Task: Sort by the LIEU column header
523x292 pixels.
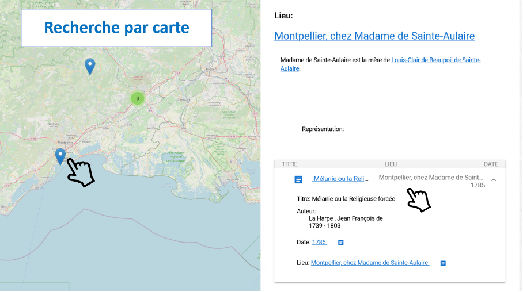Action: [391, 164]
